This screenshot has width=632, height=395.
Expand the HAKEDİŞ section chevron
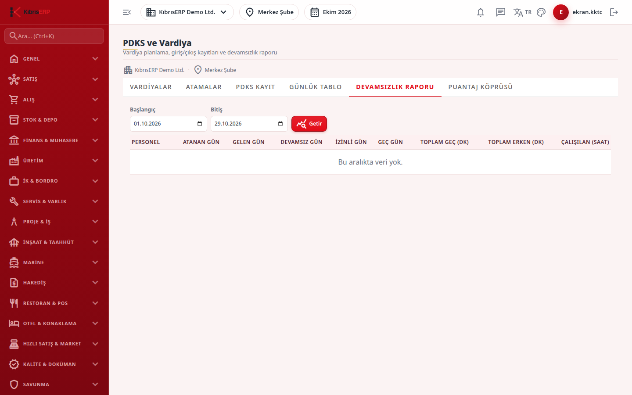[x=95, y=283]
